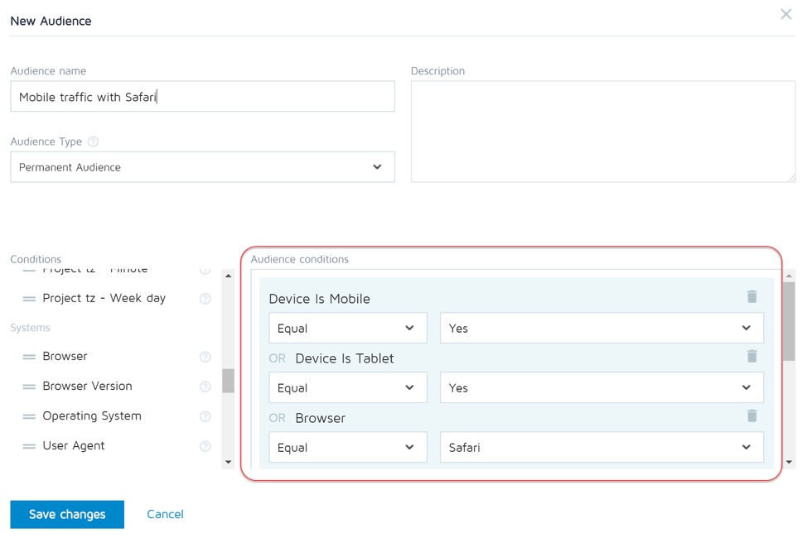Show help for Browser condition
This screenshot has height=538, width=807.
(205, 357)
